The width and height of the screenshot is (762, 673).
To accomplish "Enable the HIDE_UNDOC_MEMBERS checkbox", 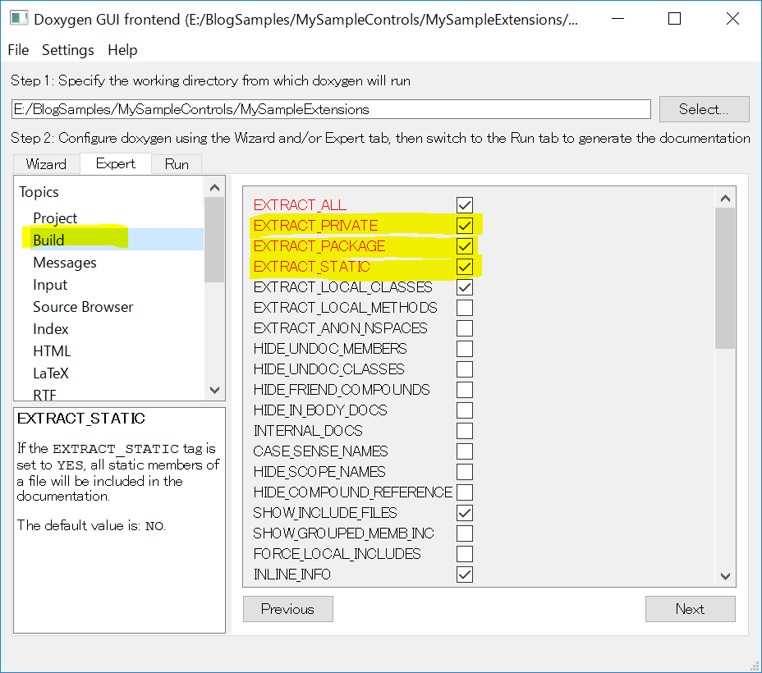I will click(x=465, y=349).
